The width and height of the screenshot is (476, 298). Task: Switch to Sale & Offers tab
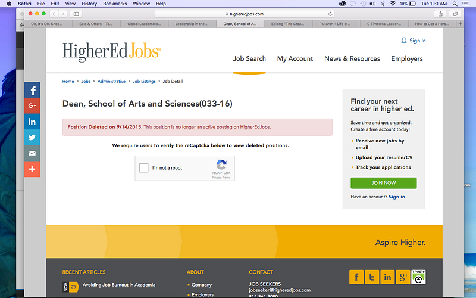tap(96, 24)
